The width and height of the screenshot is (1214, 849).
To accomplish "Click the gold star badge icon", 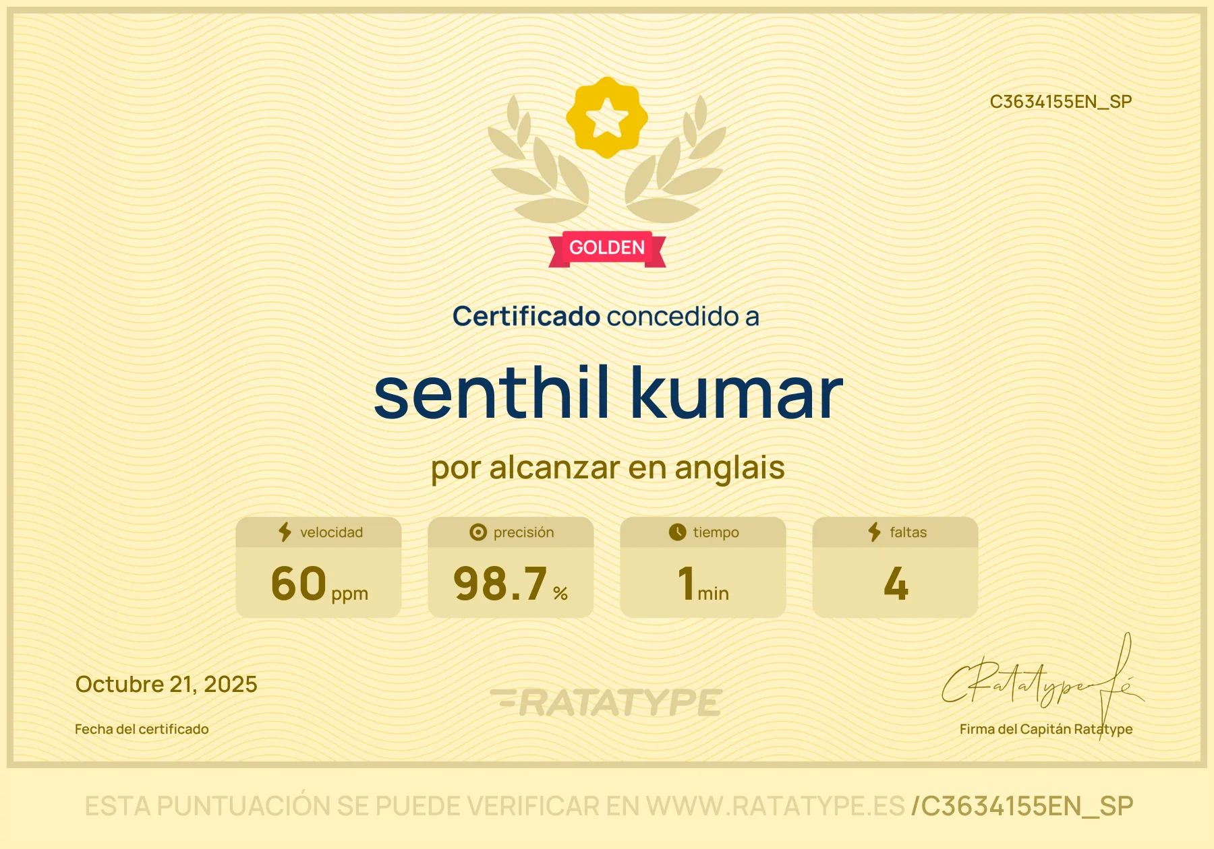I will point(607,117).
